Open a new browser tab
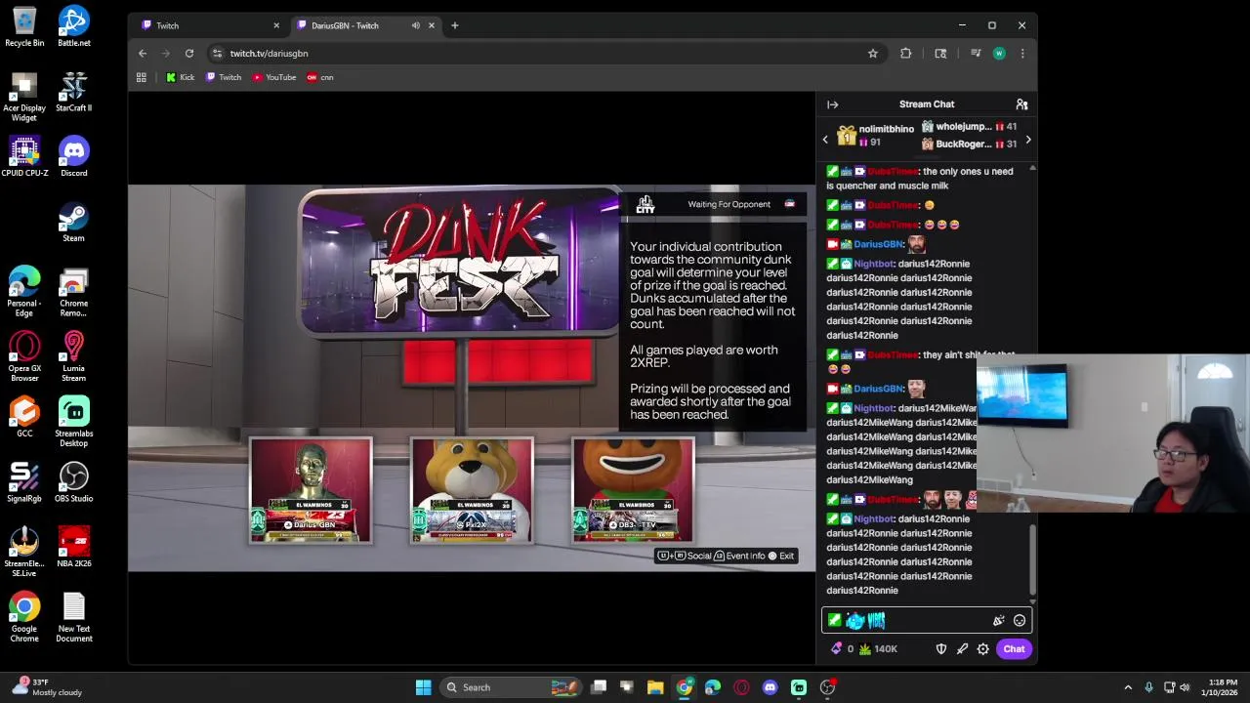The height and width of the screenshot is (703, 1250). (454, 25)
